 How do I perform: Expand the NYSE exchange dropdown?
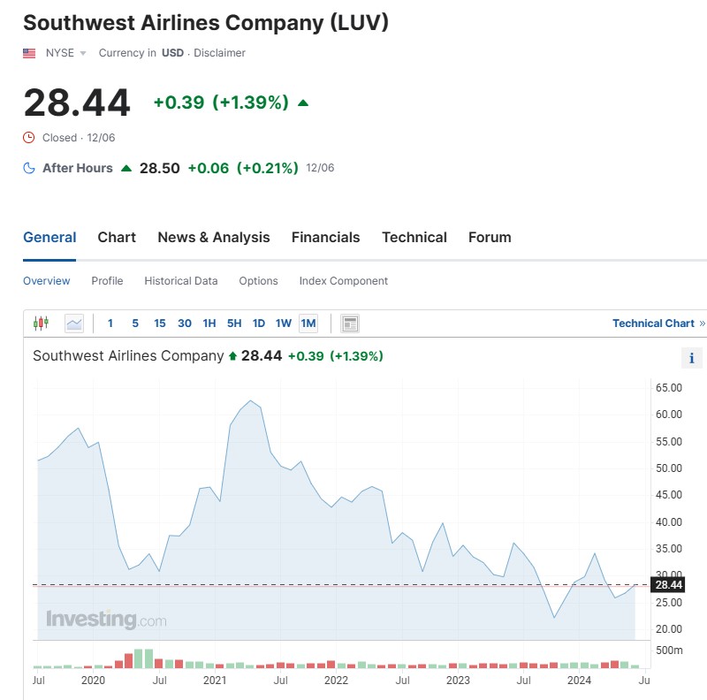coord(83,53)
